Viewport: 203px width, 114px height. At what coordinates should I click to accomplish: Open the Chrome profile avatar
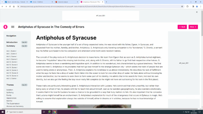197,6
